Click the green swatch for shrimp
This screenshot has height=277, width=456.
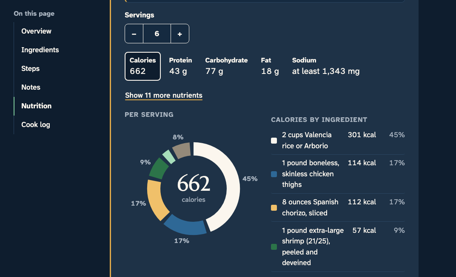274,247
